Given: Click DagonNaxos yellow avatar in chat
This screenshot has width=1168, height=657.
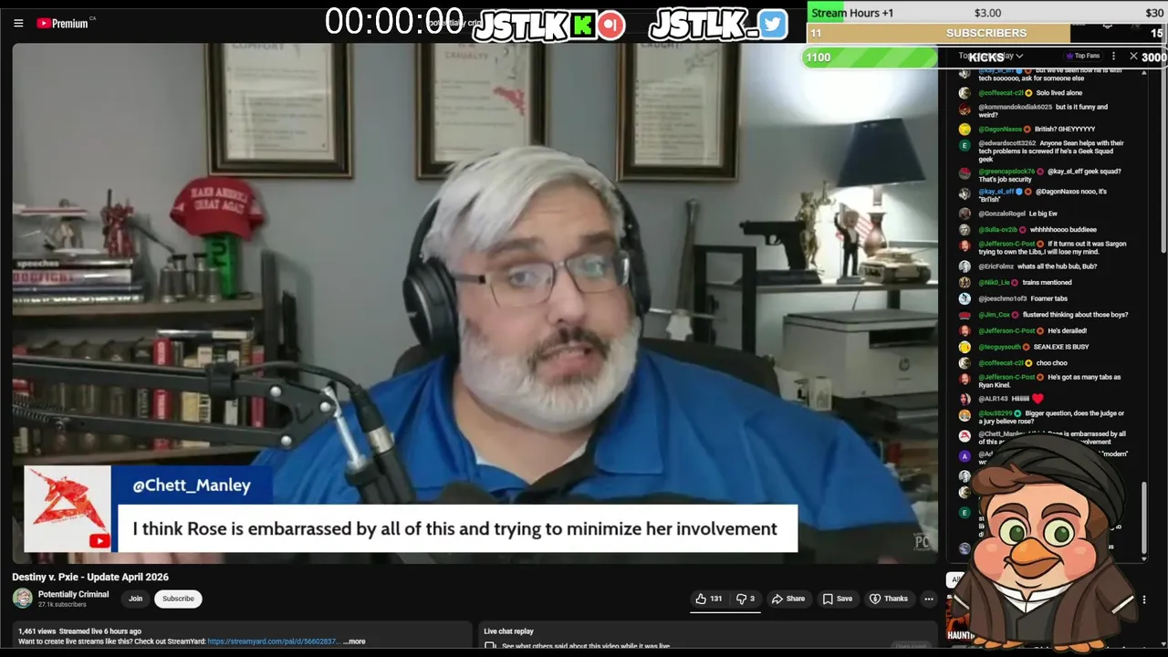Looking at the screenshot, I should (965, 129).
